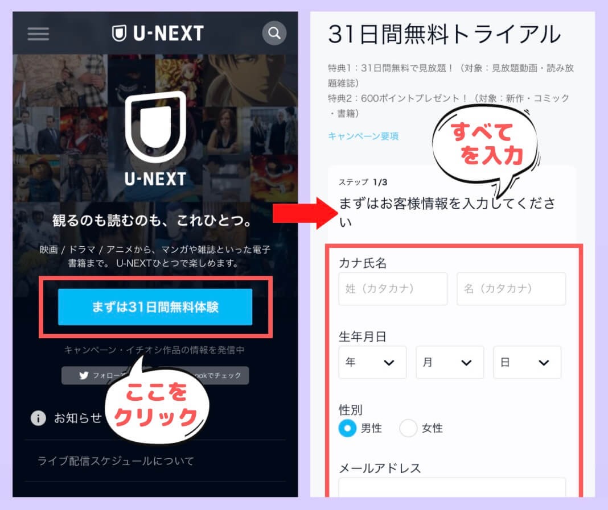Click the お知らせ section heading
This screenshot has height=510, width=608.
[x=78, y=418]
